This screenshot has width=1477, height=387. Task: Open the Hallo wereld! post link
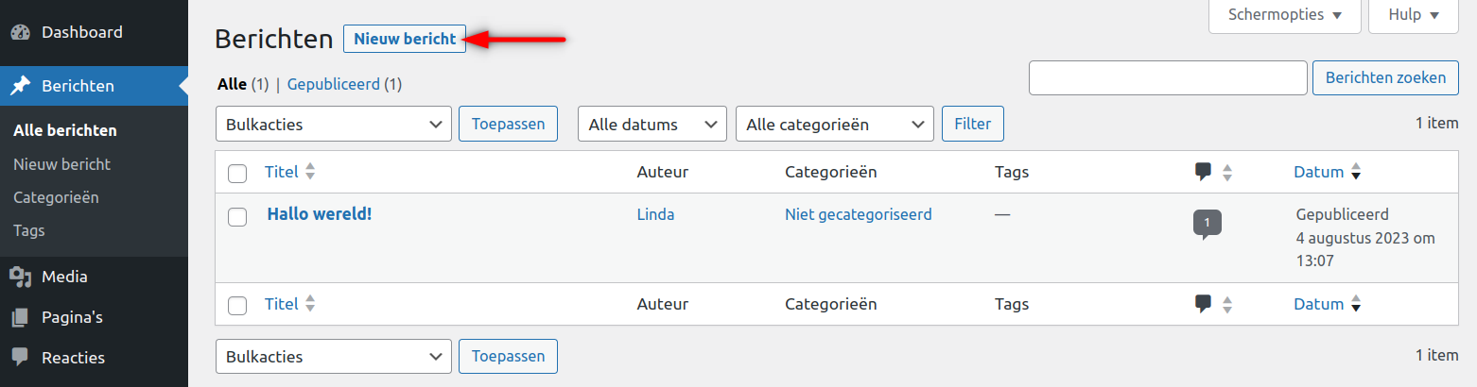click(320, 213)
